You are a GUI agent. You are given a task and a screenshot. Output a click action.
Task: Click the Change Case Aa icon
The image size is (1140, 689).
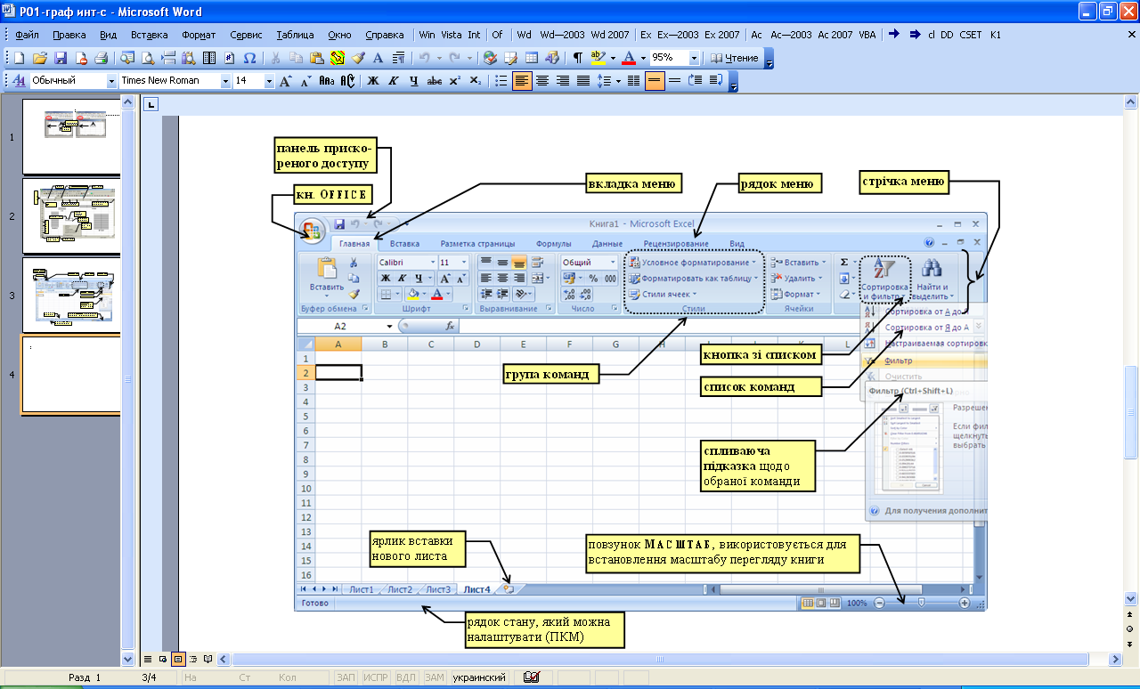327,80
